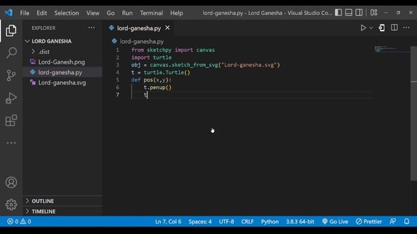
Task: Select Python interpreter 3.8.3 64-bit
Action: pos(300,222)
